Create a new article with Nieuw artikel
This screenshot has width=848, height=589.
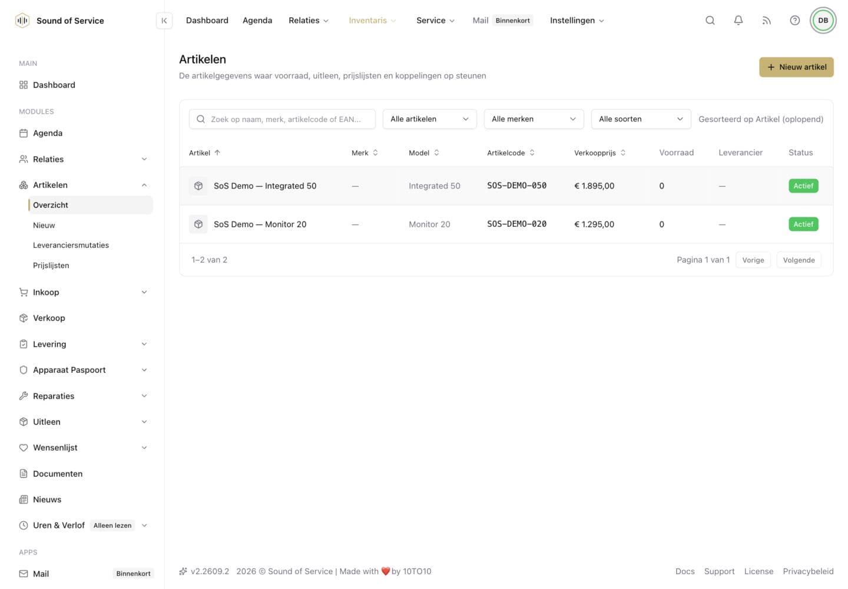tap(796, 67)
